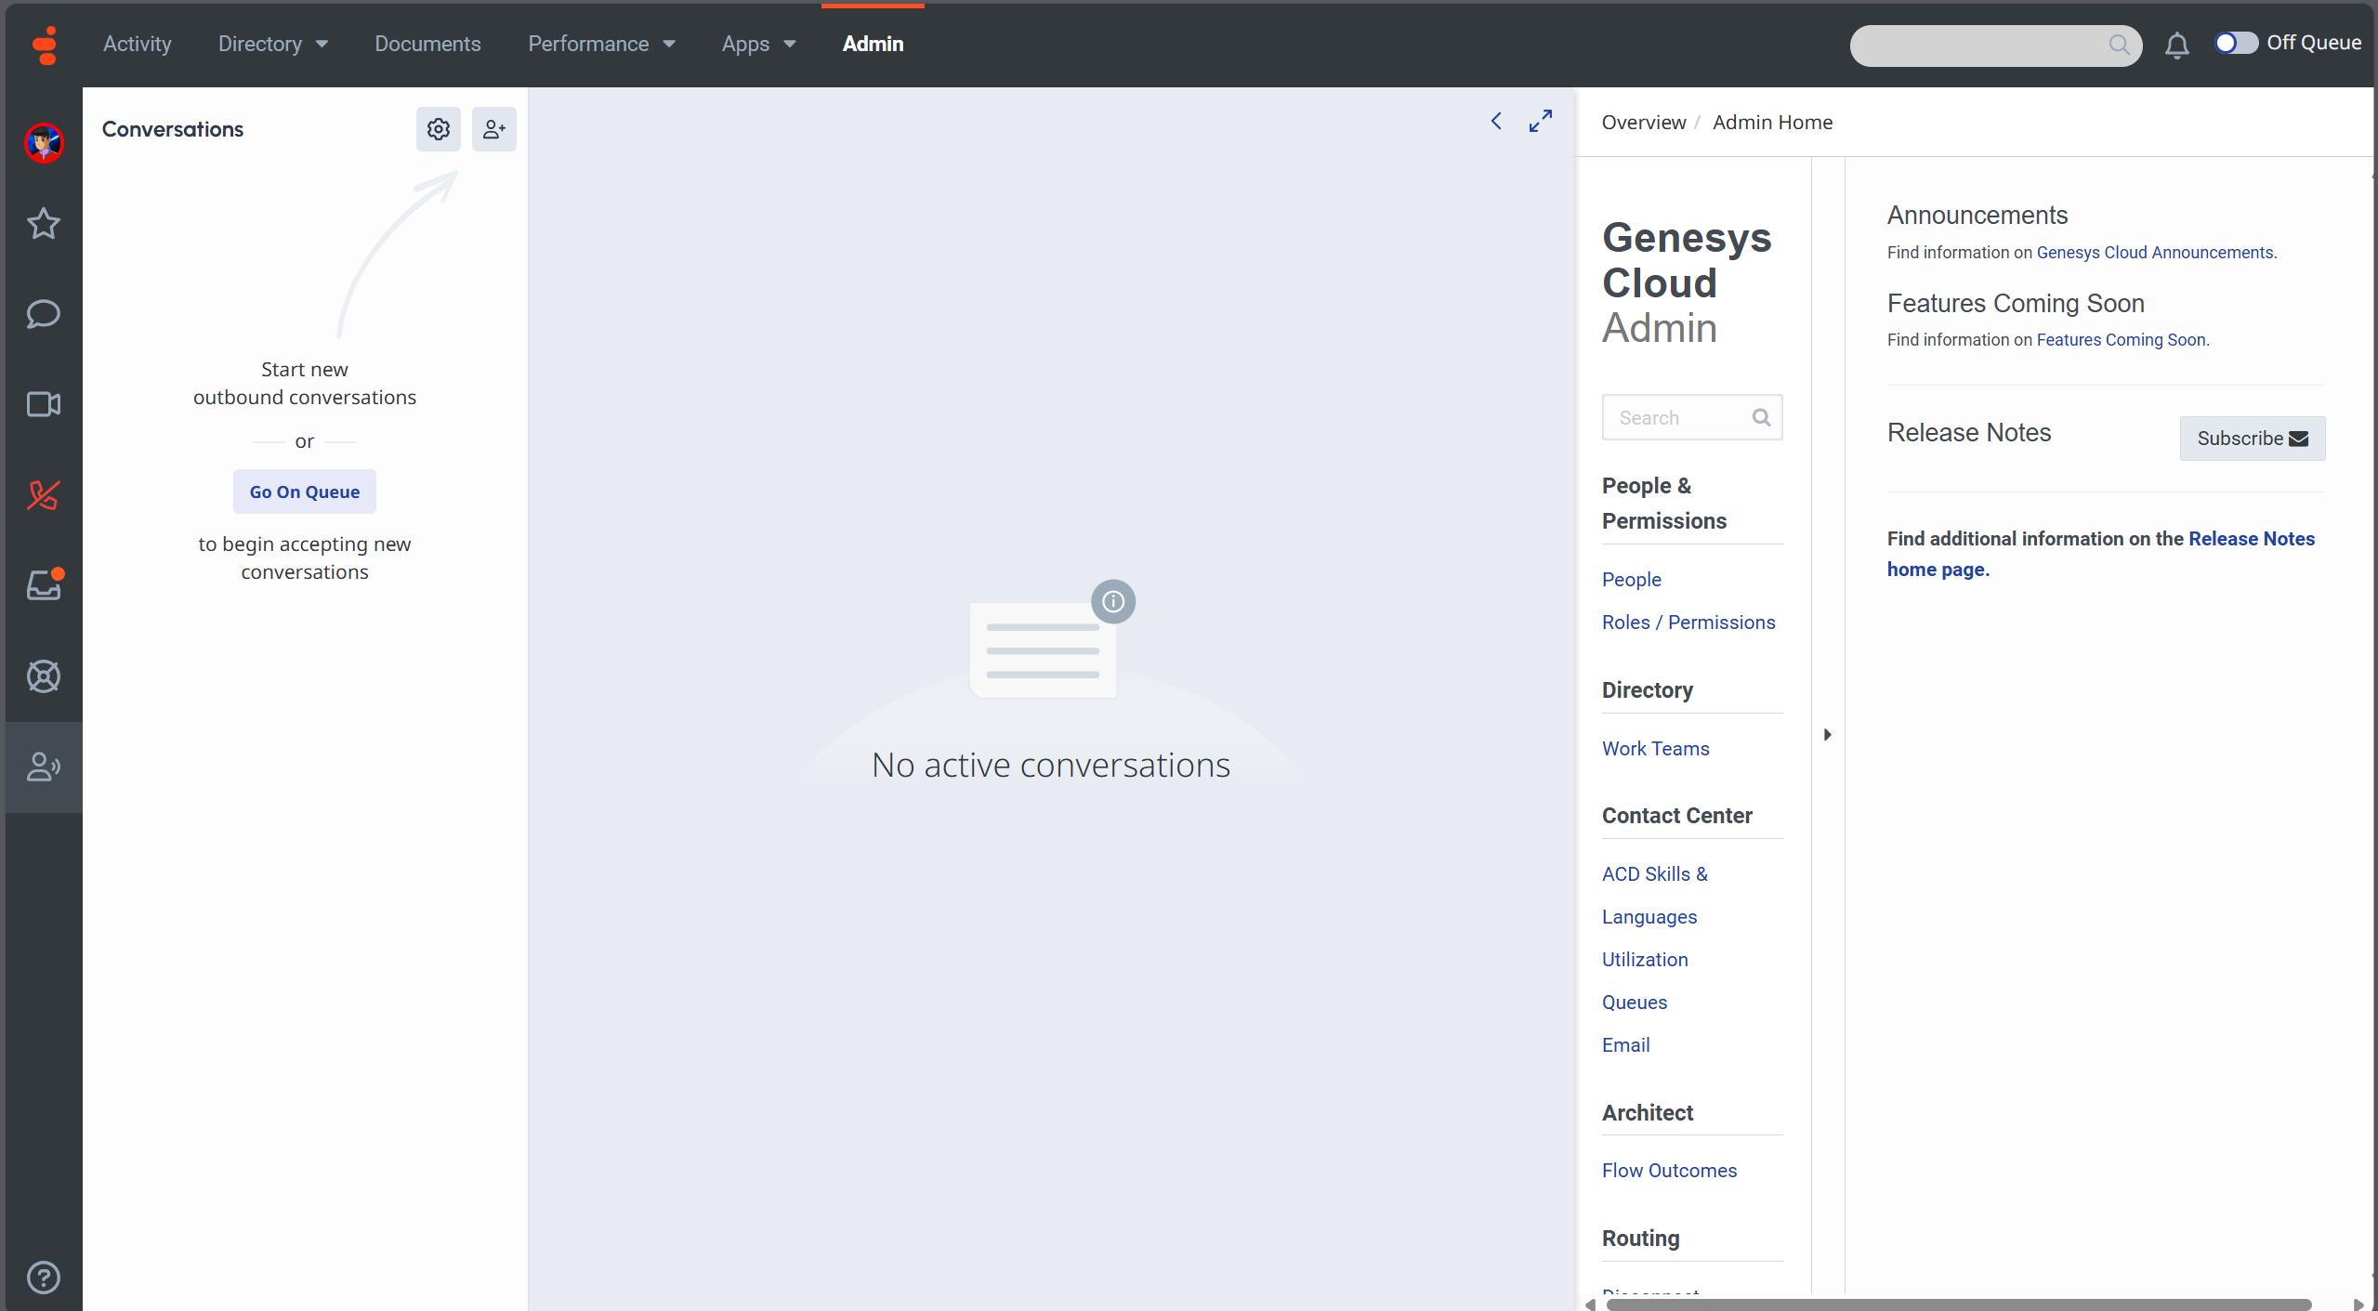Open conversation settings gear icon
The image size is (2378, 1311).
(x=438, y=129)
